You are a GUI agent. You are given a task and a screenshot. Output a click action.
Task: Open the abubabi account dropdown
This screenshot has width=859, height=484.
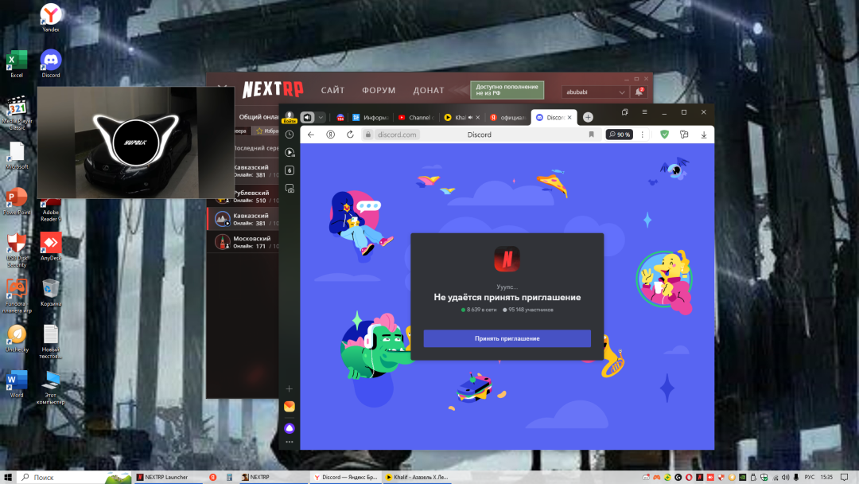point(595,92)
